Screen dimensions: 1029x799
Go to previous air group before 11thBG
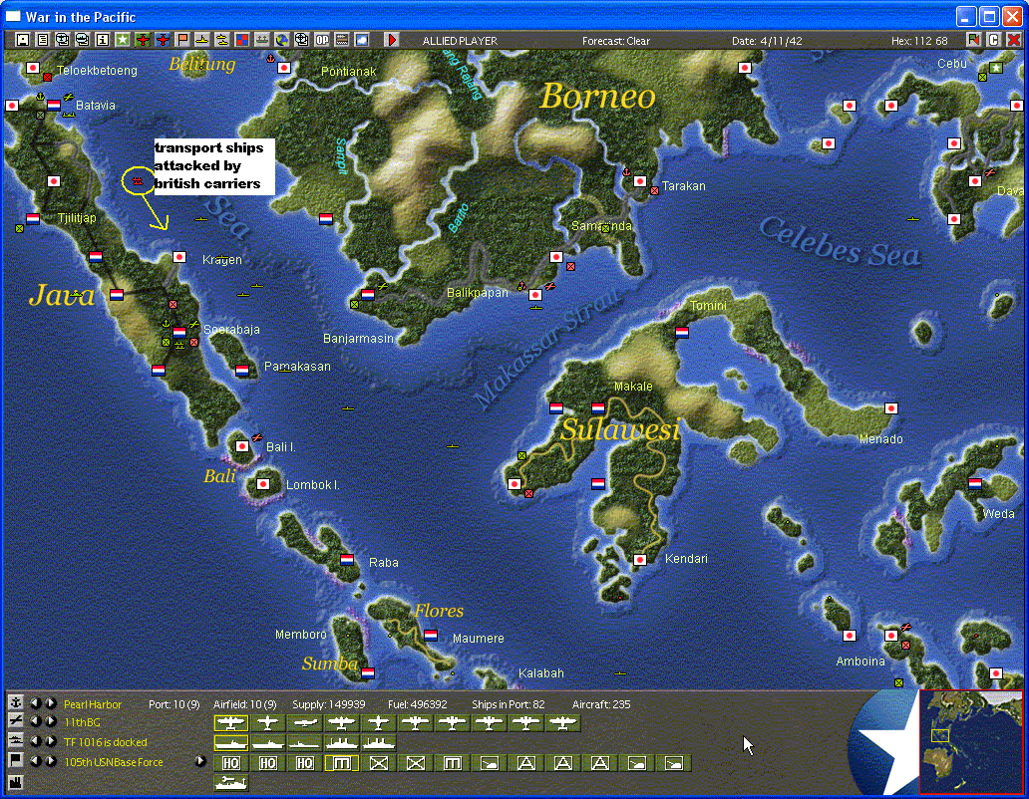tap(36, 721)
